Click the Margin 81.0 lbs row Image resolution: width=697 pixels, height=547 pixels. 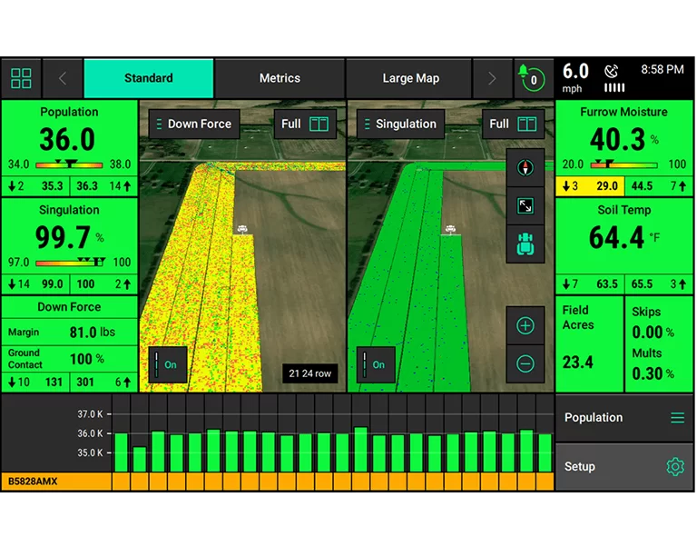point(69,332)
